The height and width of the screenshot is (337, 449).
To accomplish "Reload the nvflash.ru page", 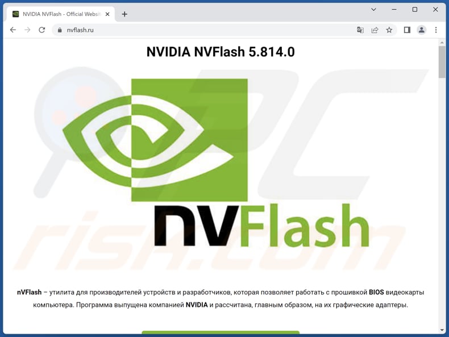I will tap(42, 30).
